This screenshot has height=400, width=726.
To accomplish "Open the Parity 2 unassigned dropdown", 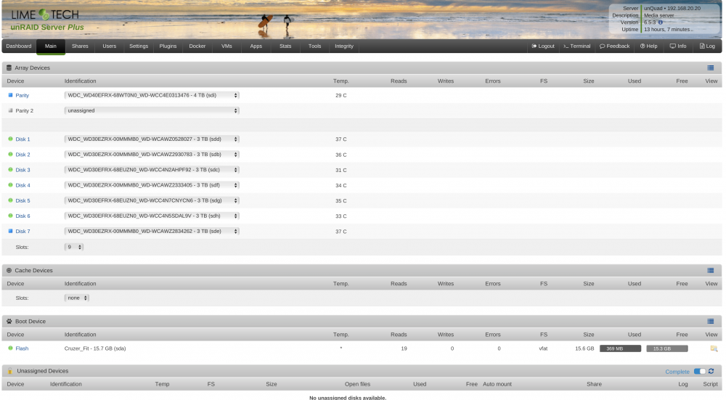I will click(152, 110).
